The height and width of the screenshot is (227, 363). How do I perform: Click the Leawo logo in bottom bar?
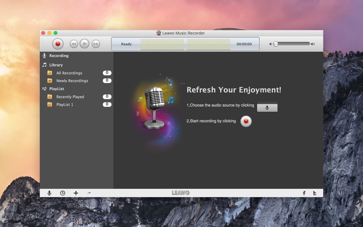pyautogui.click(x=181, y=193)
